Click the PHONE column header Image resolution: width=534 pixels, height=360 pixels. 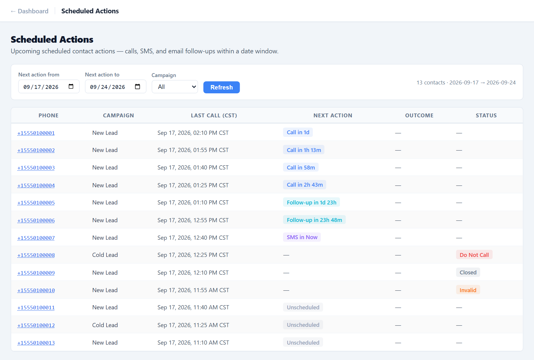pyautogui.click(x=49, y=116)
